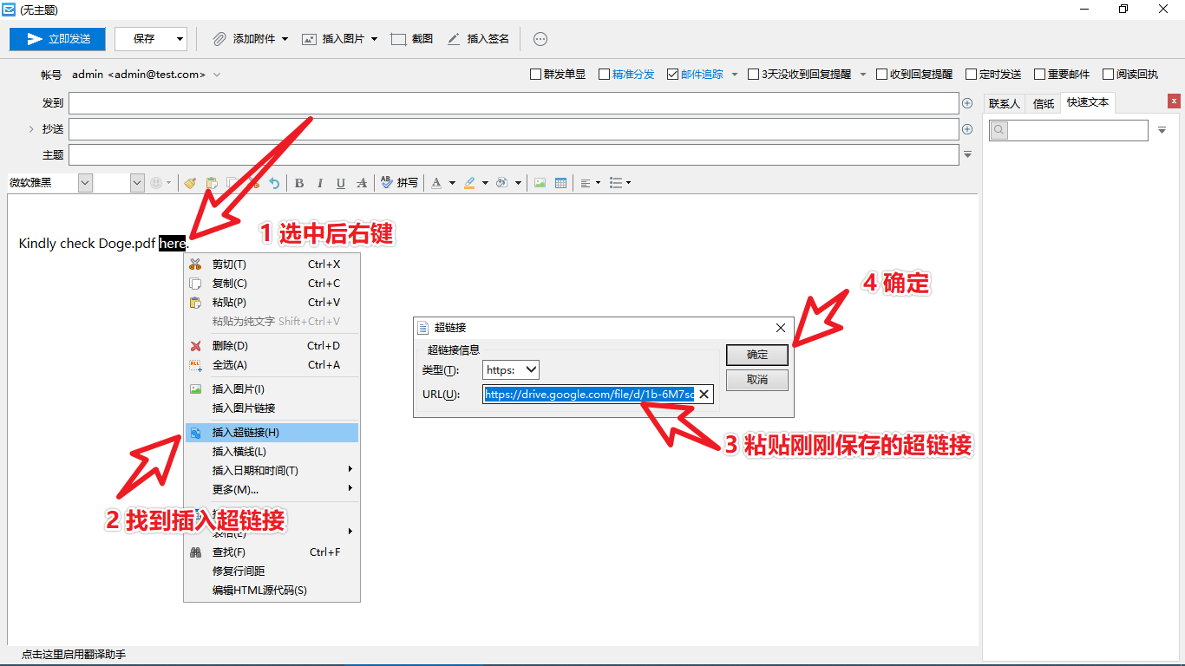Choose 复制(C) from context menu
This screenshot has width=1185, height=666.
272,284
